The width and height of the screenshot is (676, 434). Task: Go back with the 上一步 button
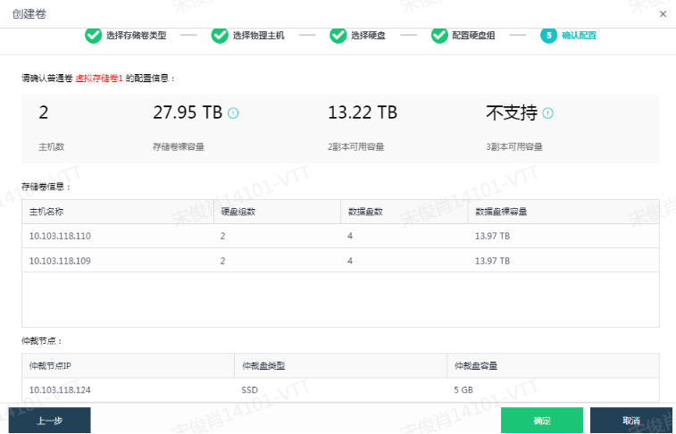tap(49, 421)
